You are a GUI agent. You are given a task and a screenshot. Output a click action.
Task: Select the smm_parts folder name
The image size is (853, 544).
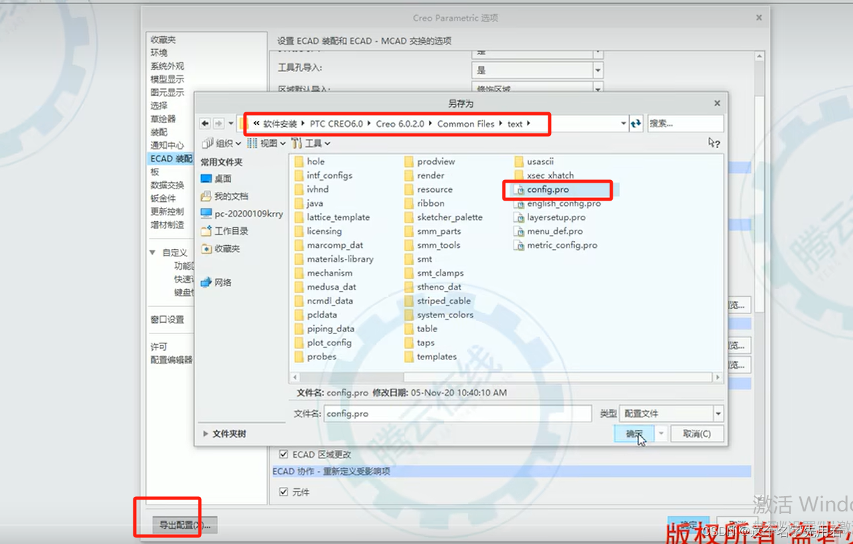tap(439, 231)
